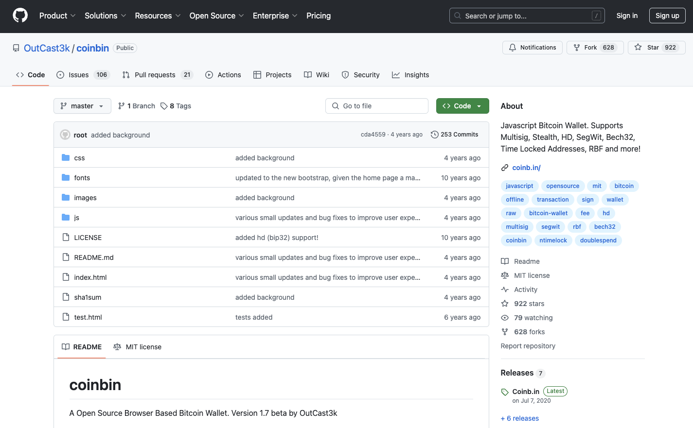Viewport: 693px width, 428px height.
Task: Switch to the Security tab
Action: pos(361,75)
